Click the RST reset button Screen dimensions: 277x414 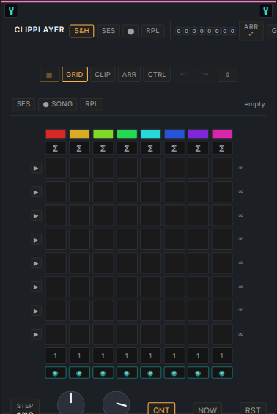[253, 409]
